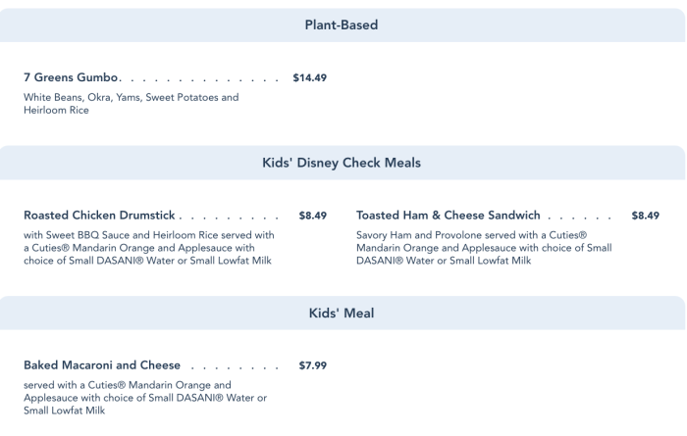Click the macaroni description about Cuties Mandarin Orange
Image resolution: width=687 pixels, height=436 pixels.
[145, 398]
